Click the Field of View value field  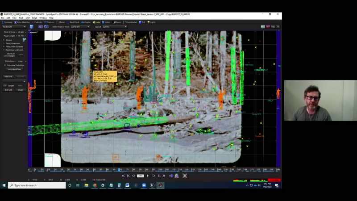[21, 32]
